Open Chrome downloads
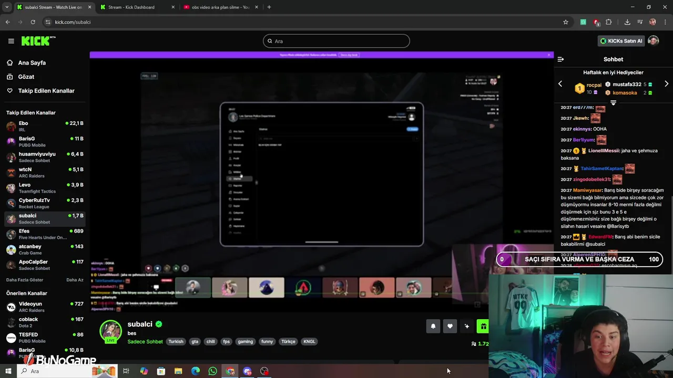The image size is (673, 378). (x=627, y=22)
